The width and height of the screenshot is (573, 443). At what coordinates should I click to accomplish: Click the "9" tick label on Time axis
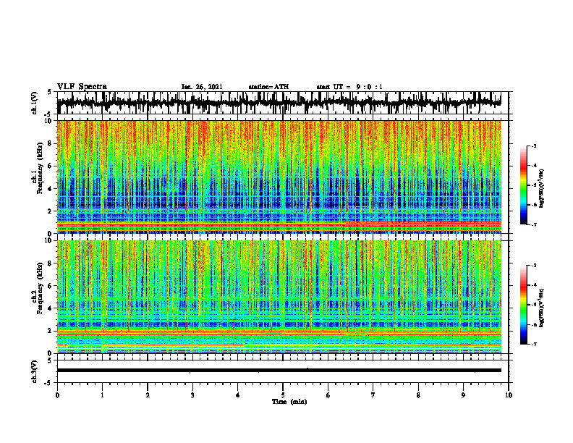point(463,395)
